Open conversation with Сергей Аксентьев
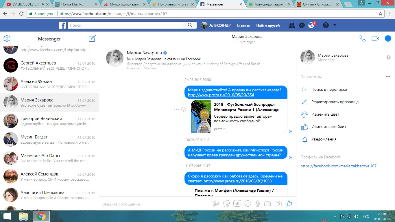 pyautogui.click(x=49, y=65)
